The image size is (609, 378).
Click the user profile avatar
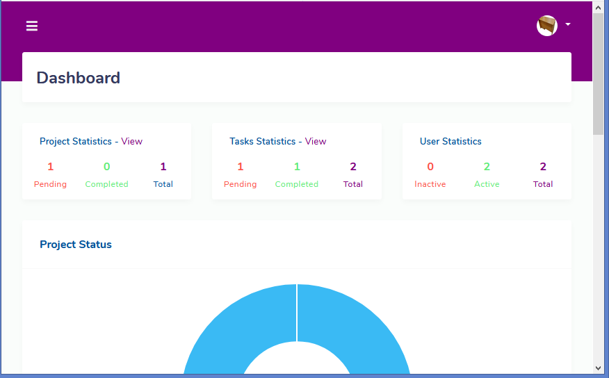[547, 26]
